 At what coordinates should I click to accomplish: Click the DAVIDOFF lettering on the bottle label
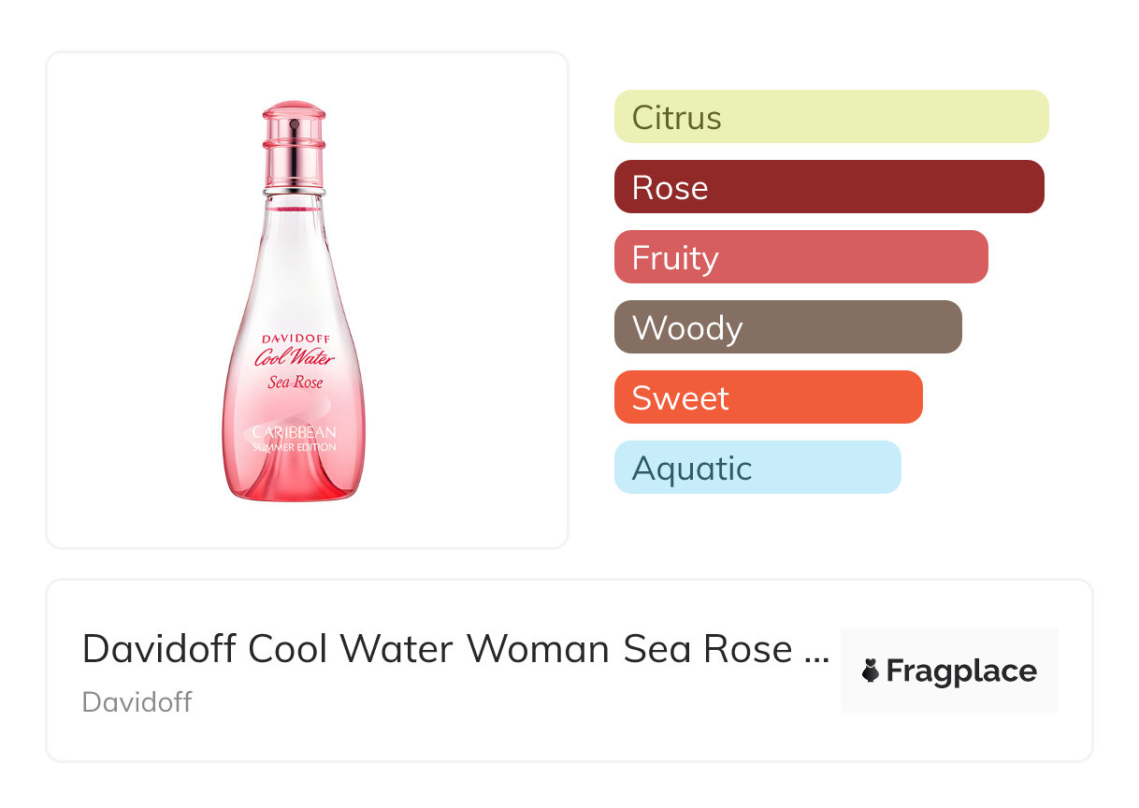pos(294,339)
